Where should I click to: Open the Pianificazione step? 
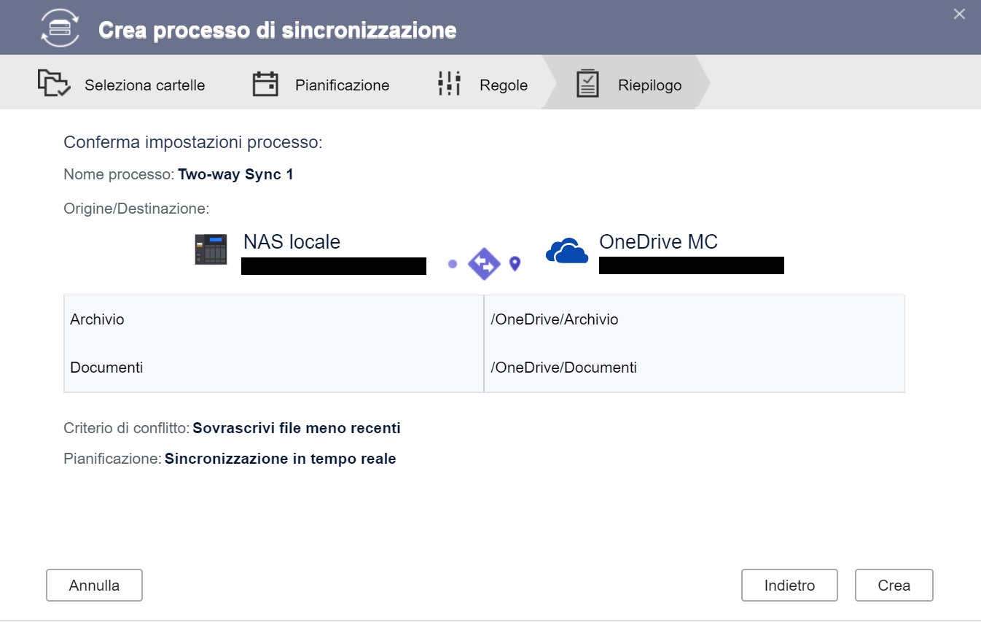coord(342,85)
